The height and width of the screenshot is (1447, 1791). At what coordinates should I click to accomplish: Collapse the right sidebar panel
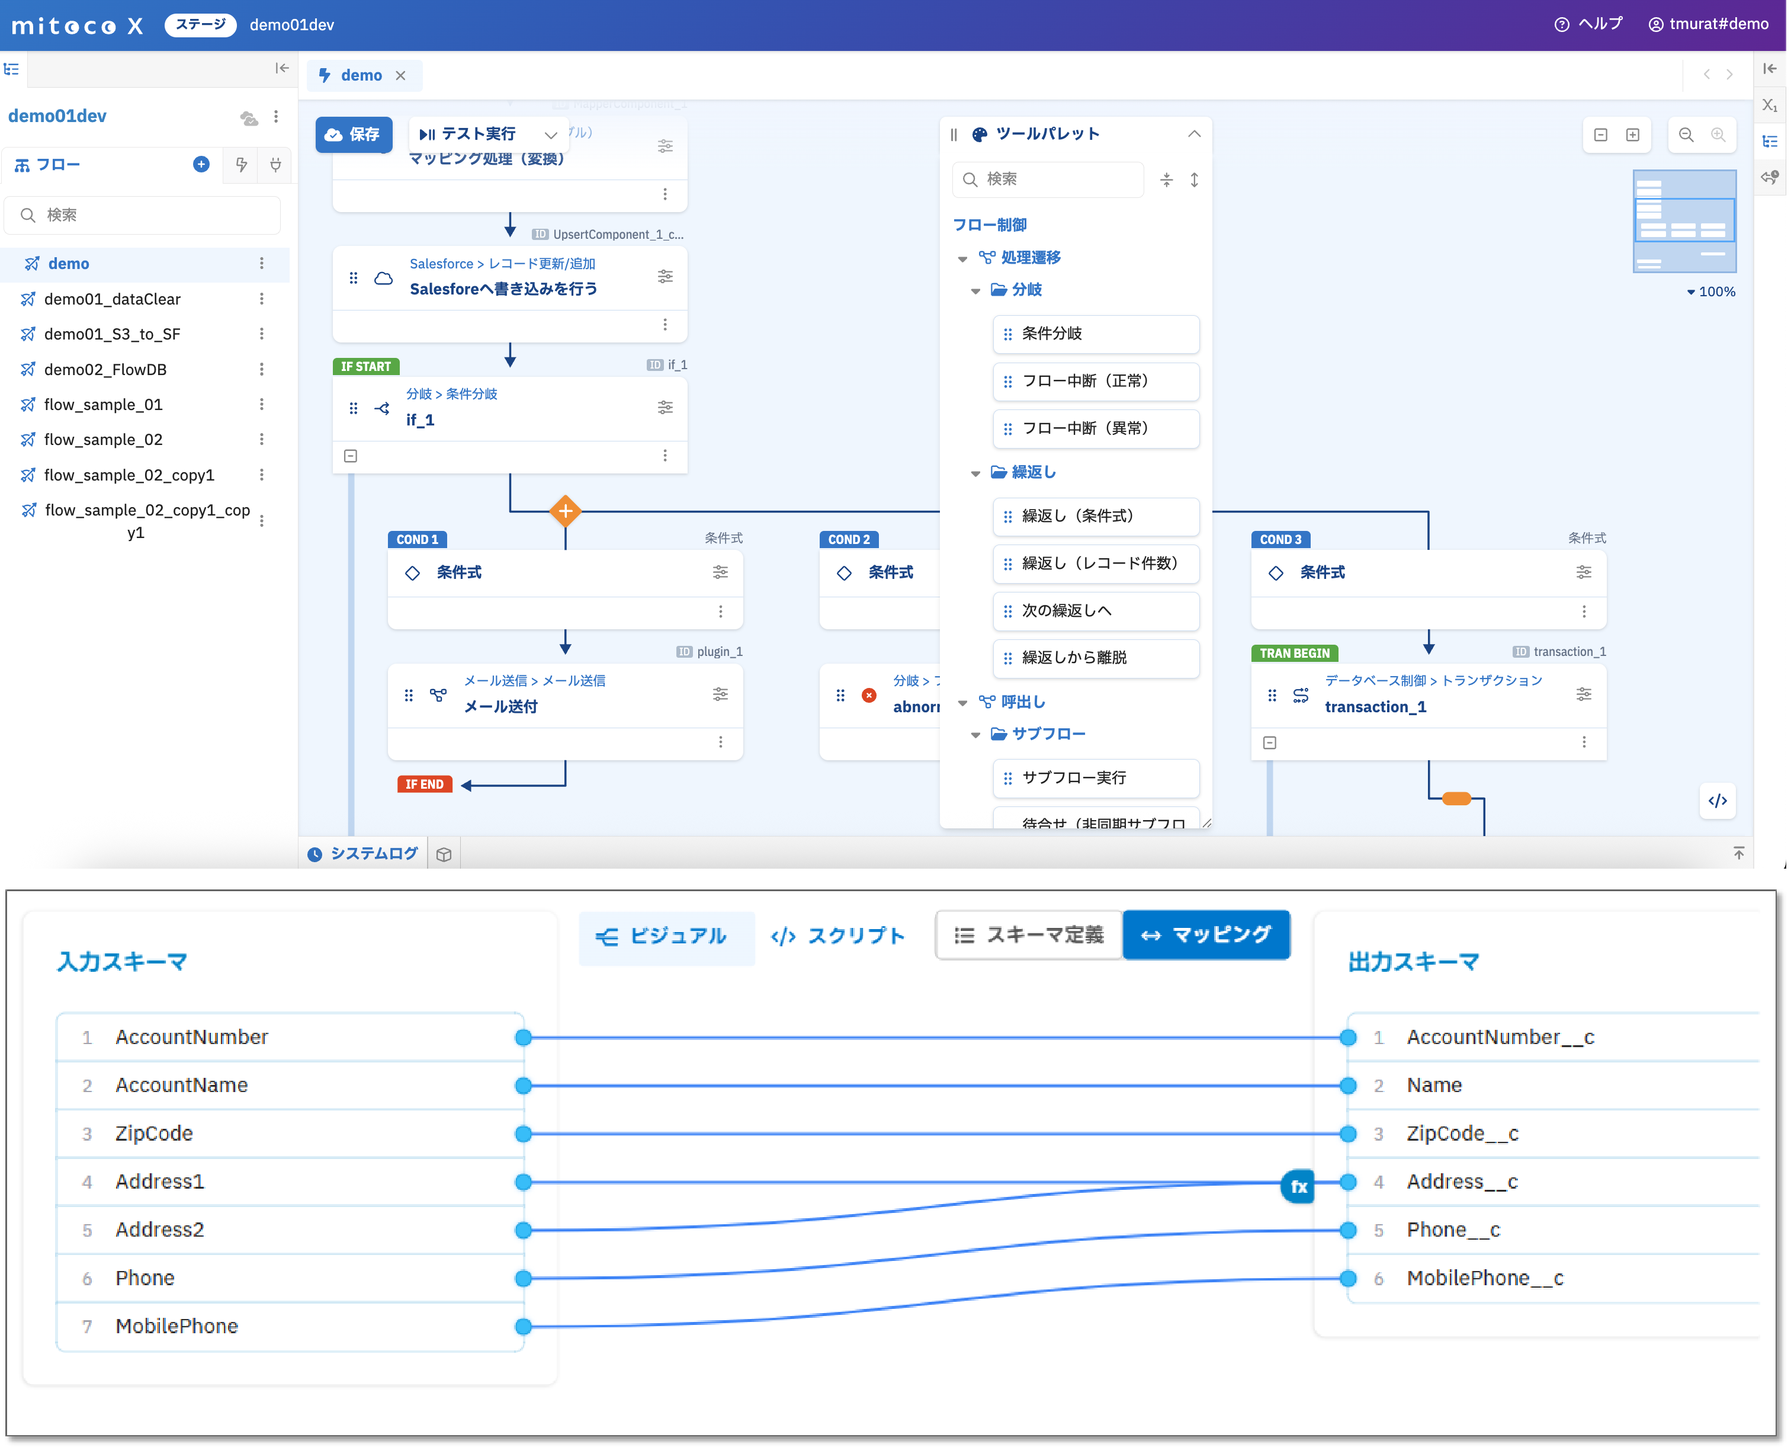tap(1771, 68)
